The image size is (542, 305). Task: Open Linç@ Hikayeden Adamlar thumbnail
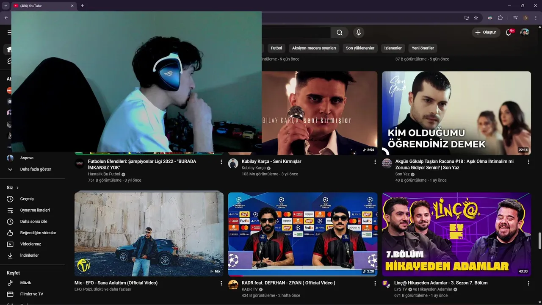[456, 234]
